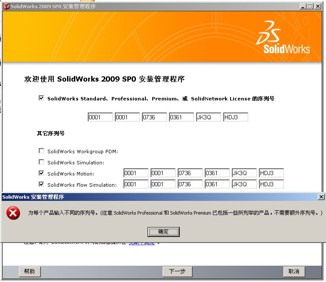Maximize the installation manager window
Viewport: 326px width, 282px height.
pos(310,6)
